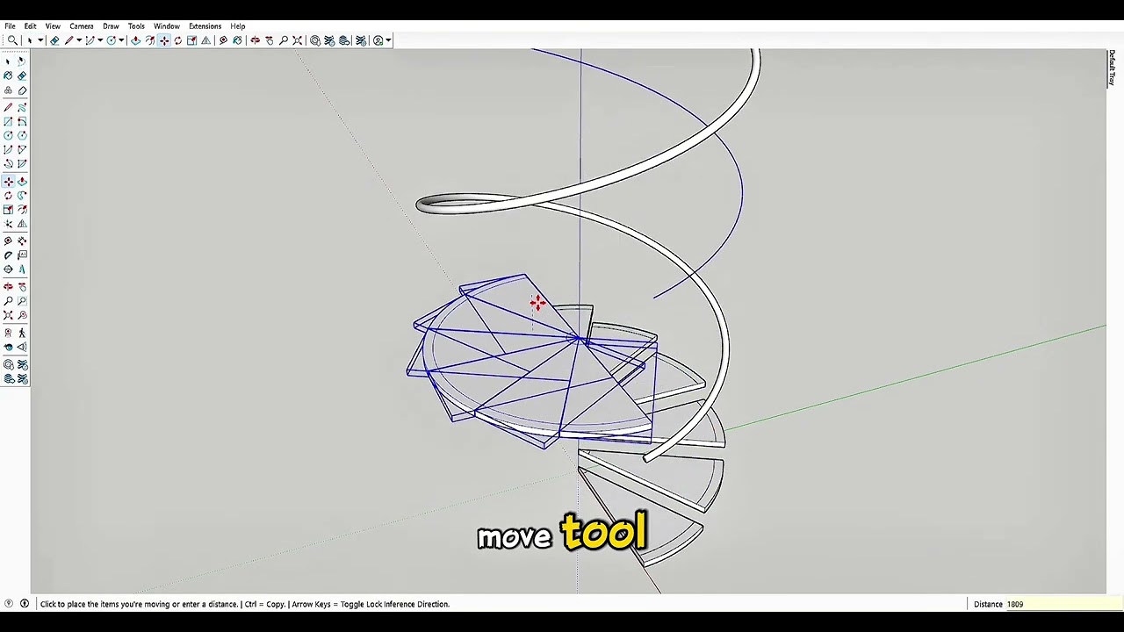
Task: Select Zoom Extents in the top toolbar
Action: coord(297,40)
